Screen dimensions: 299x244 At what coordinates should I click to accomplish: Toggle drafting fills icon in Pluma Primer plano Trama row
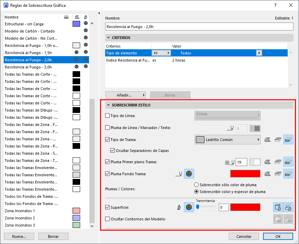click(267, 162)
